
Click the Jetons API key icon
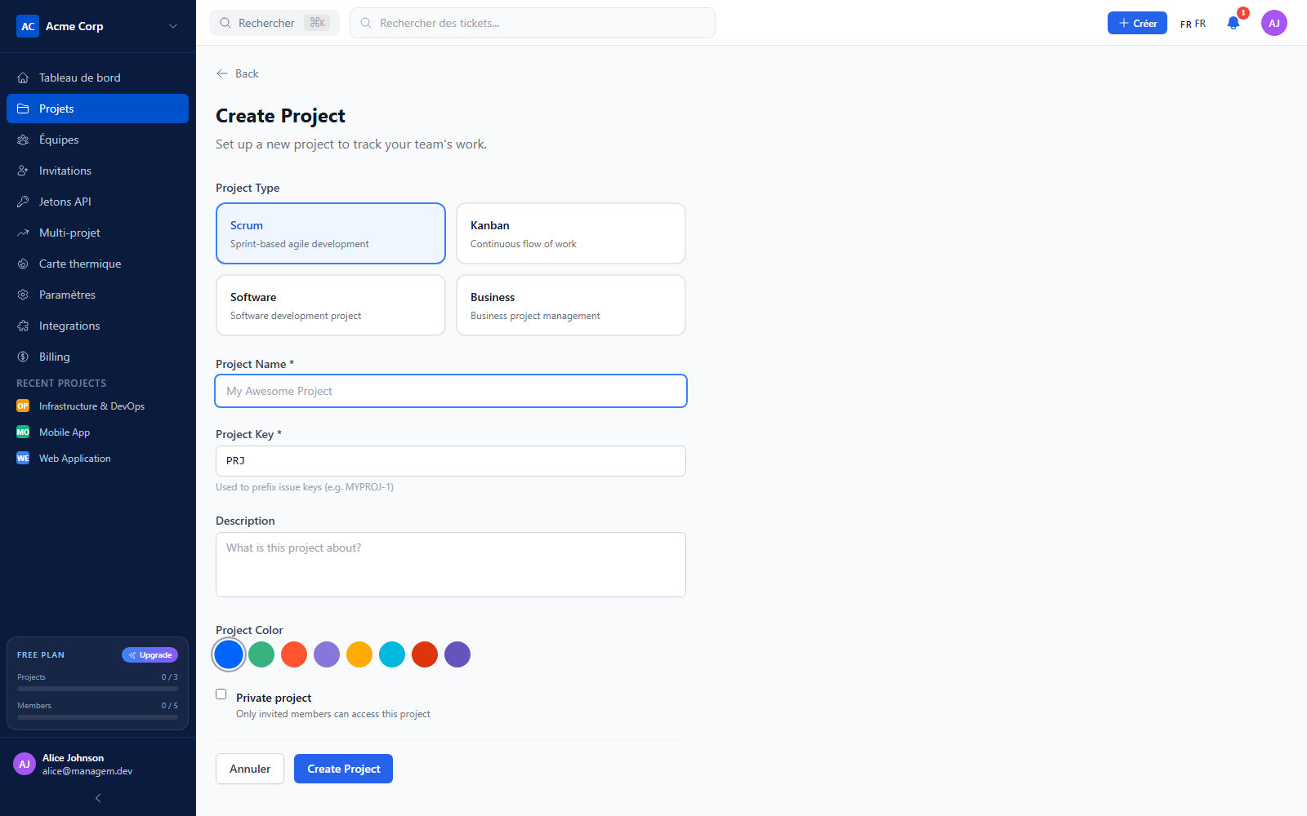coord(23,202)
